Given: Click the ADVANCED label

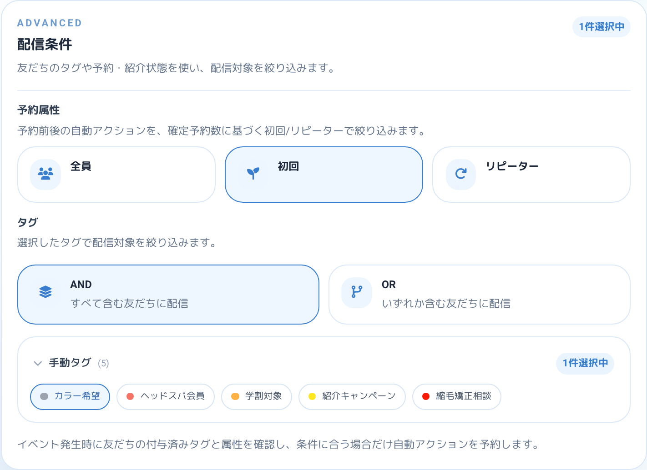Looking at the screenshot, I should coord(50,23).
